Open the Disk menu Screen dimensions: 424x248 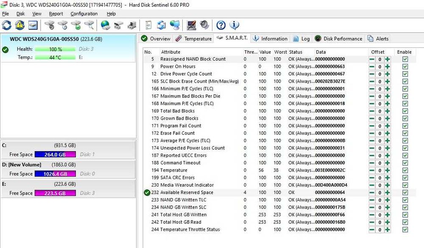point(20,14)
